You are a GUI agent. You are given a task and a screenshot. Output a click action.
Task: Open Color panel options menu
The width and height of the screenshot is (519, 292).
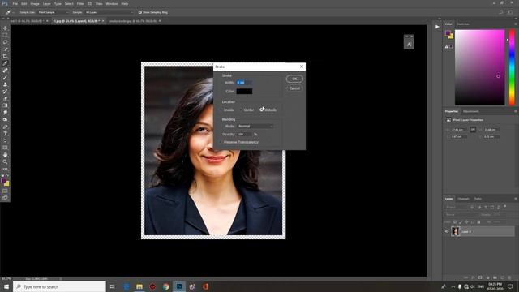[x=516, y=24]
